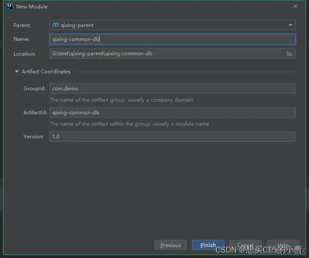Viewport: 309px width, 258px height.
Task: Click the Name input field
Action: 173,39
